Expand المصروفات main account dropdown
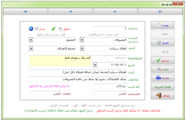Viewport: 186px width, 120px height. pos(82,40)
